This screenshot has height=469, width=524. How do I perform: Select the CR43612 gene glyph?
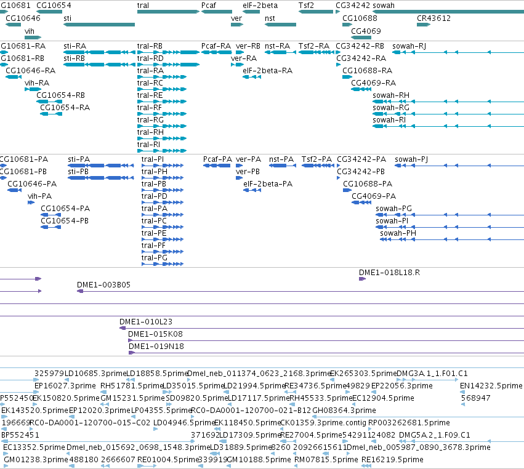[x=424, y=25]
